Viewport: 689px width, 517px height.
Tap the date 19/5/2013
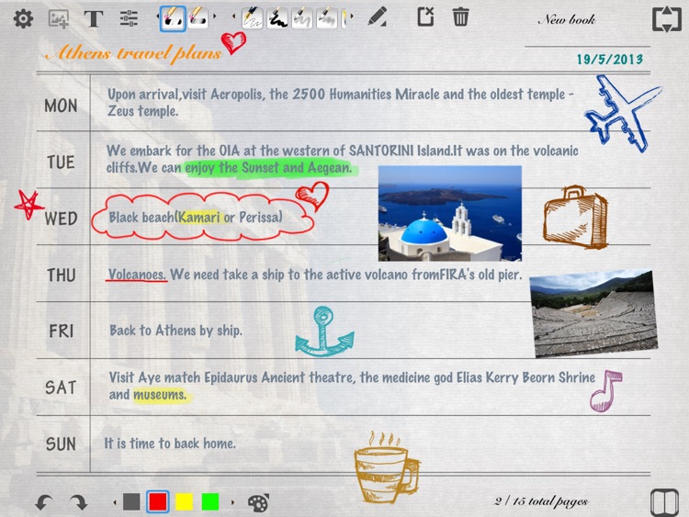point(610,60)
